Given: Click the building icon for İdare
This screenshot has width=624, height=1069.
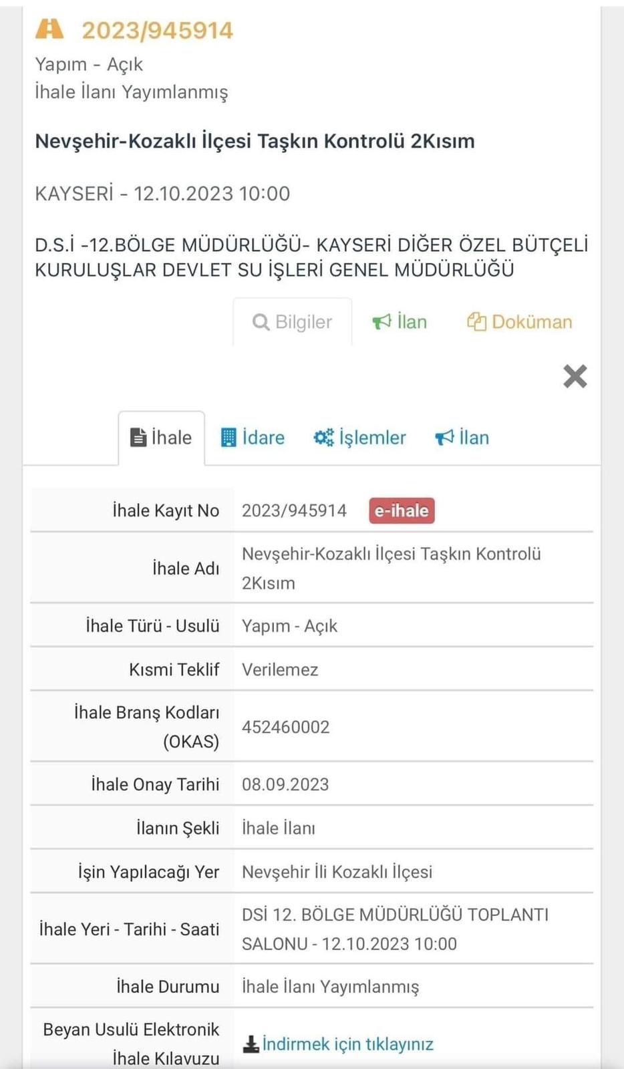Looking at the screenshot, I should click(228, 438).
